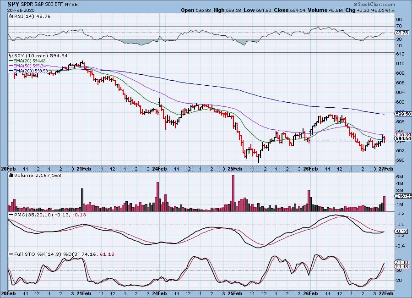Click the 599.58 EMA(200) price axis tag
The image size is (412, 298).
pyautogui.click(x=402, y=114)
